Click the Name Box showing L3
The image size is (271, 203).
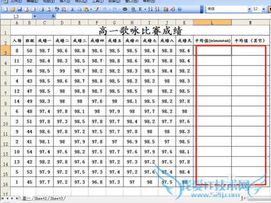click(x=16, y=16)
